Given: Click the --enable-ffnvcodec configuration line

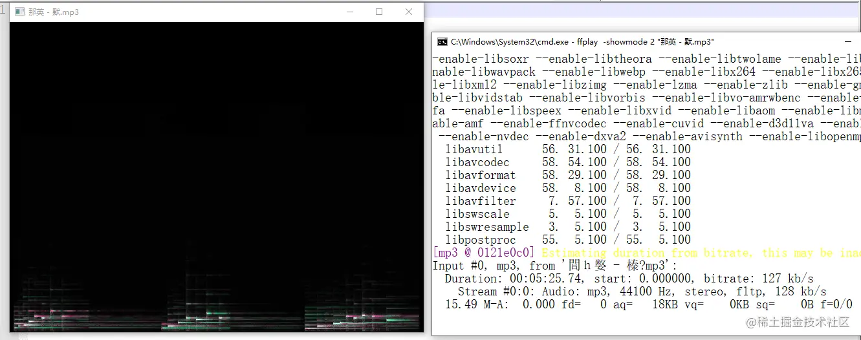Looking at the screenshot, I should 647,123.
